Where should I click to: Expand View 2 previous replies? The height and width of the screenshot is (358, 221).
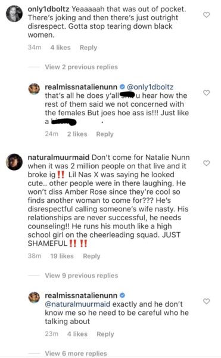tap(82, 67)
